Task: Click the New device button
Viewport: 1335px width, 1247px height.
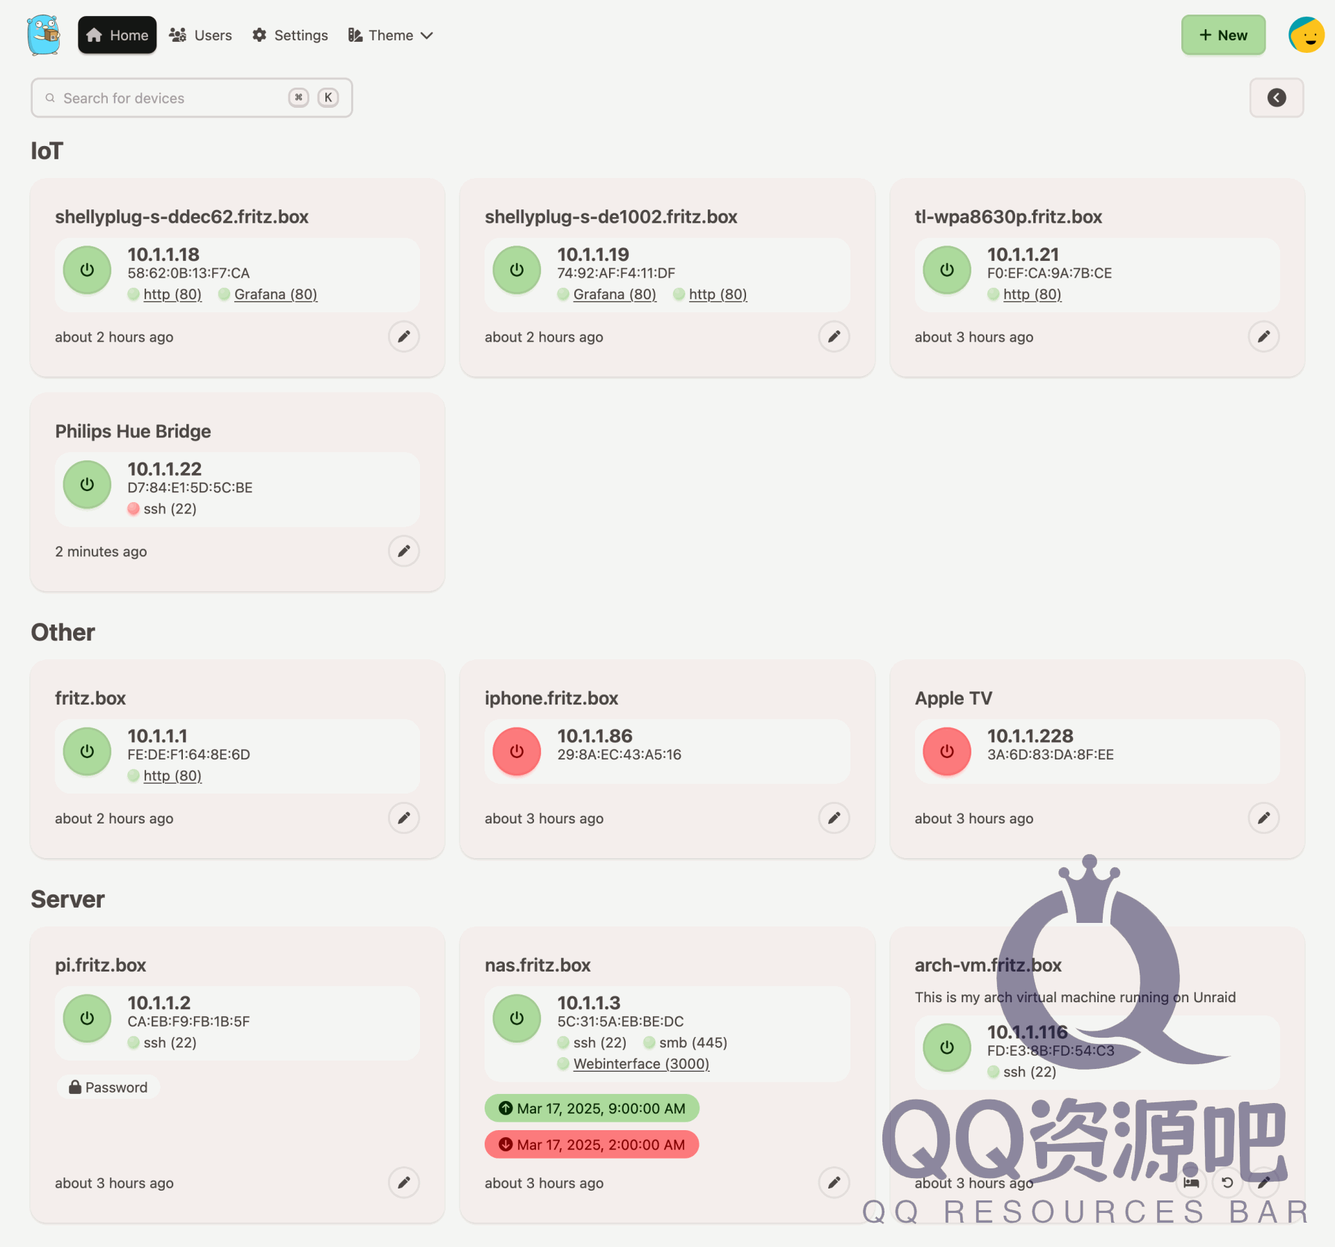Action: pos(1223,35)
